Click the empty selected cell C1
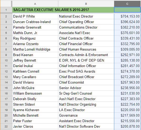 click(x=127, y=10)
